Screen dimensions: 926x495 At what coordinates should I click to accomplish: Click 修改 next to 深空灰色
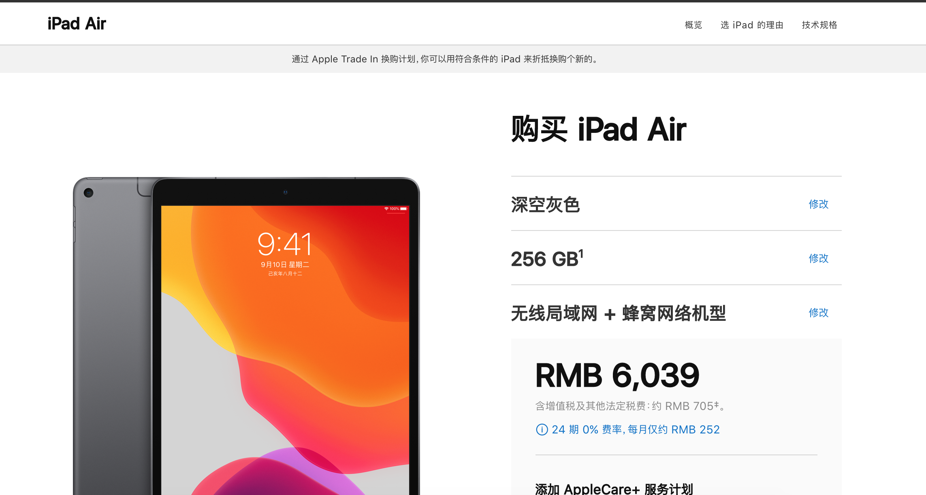[x=819, y=204]
